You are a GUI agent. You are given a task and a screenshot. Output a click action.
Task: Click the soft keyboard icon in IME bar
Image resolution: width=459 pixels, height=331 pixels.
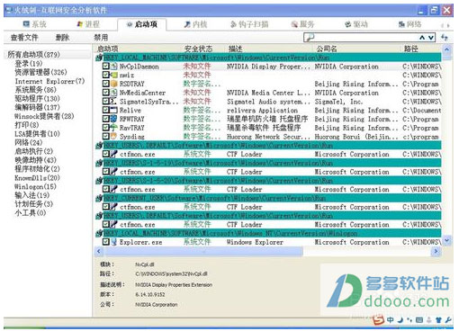pos(419,320)
